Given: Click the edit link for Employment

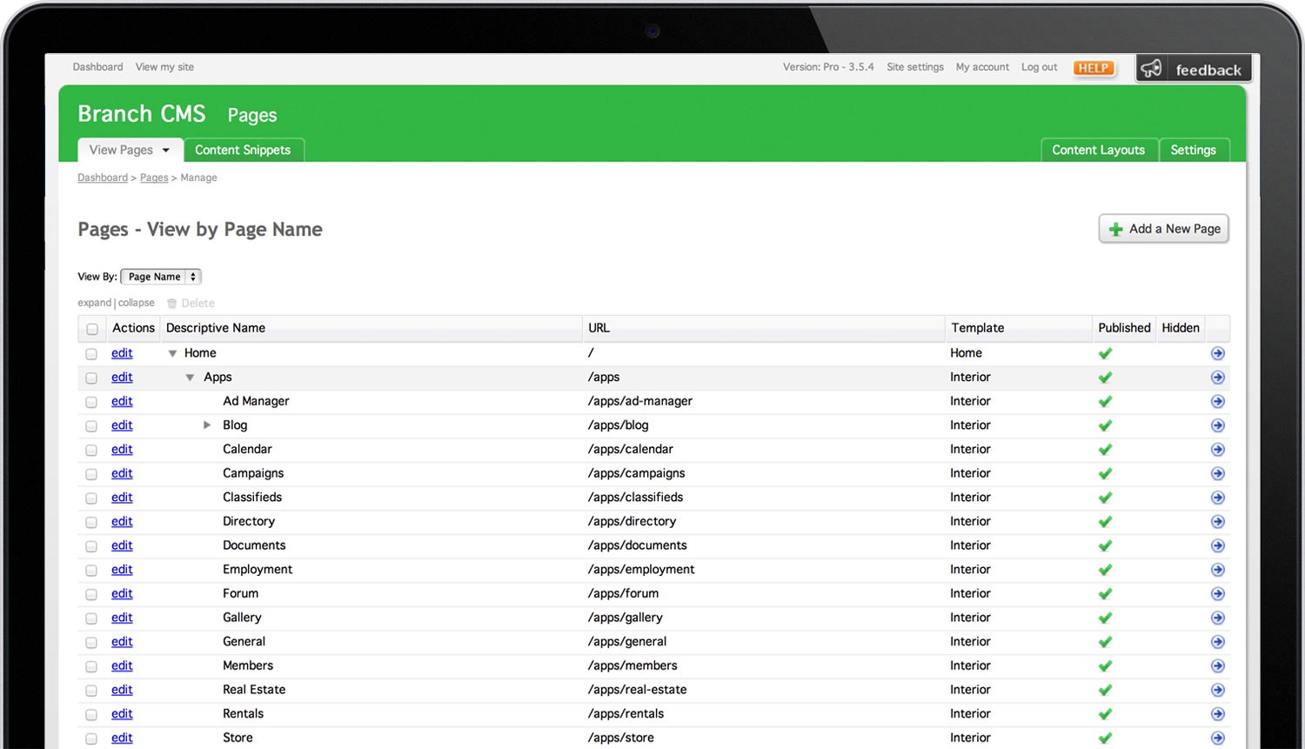Looking at the screenshot, I should pos(122,570).
